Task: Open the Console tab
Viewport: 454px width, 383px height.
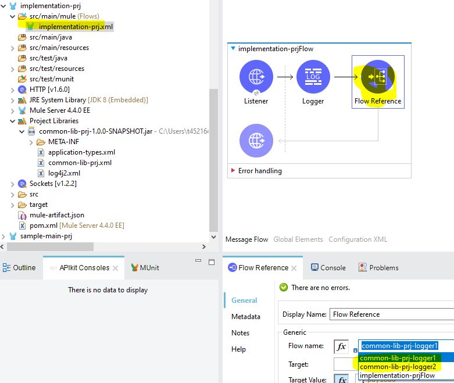Action: pos(328,267)
